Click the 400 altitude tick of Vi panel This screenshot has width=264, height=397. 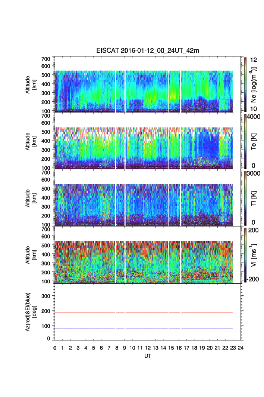[46, 254]
